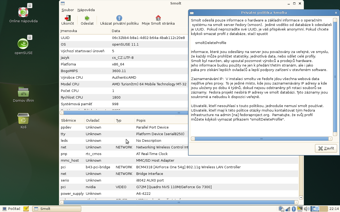
Task: Open the Nápověda menu
Action: point(86,10)
